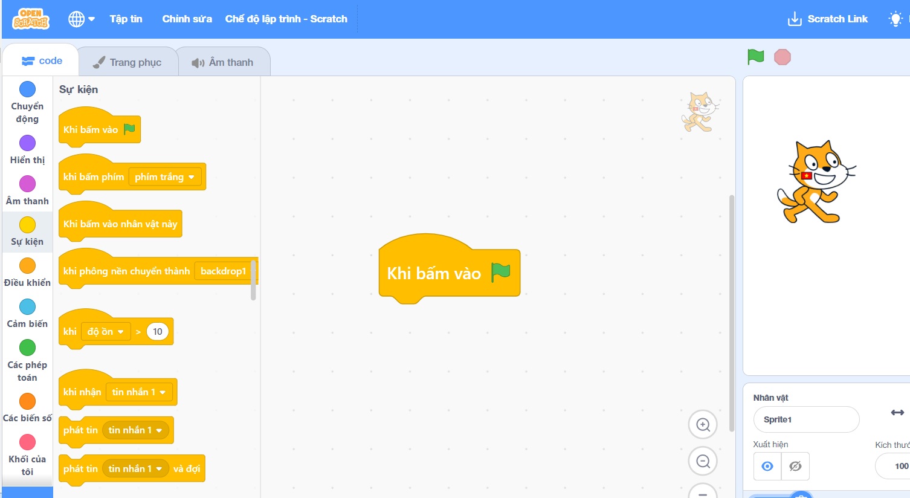Click the value 10 field in block
Viewport: 910px width, 498px height.
158,332
